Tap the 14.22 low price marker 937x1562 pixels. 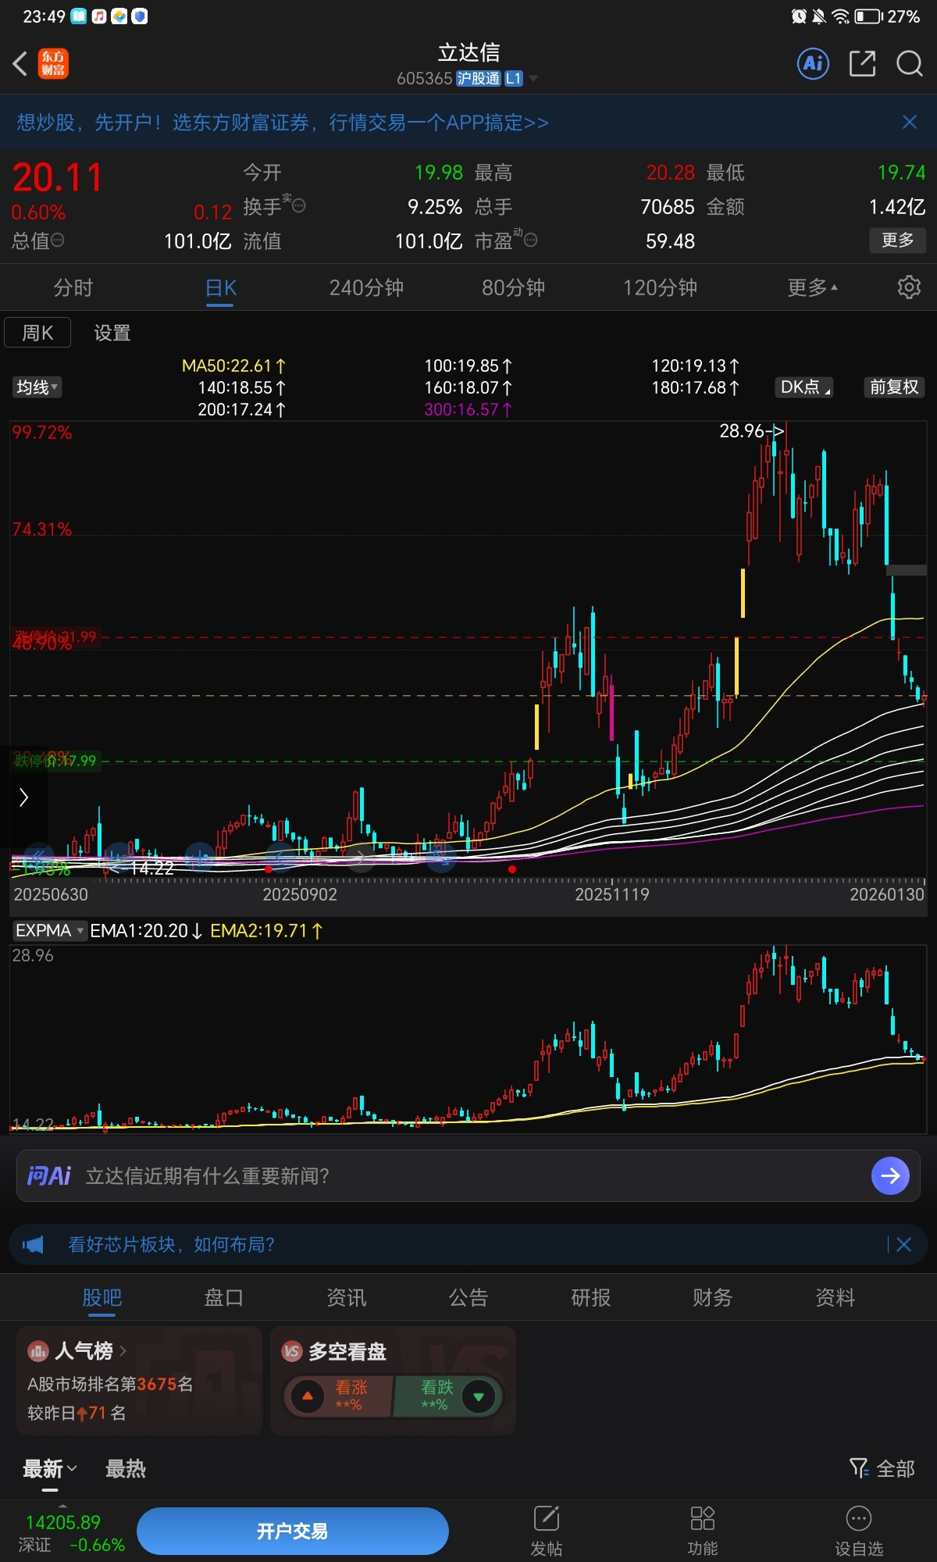(x=143, y=868)
